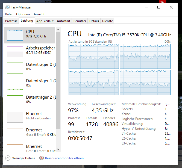Click 'Auslastung in 60 Sekunden (%)' label
The height and width of the screenshot is (168, 182).
coord(90,42)
